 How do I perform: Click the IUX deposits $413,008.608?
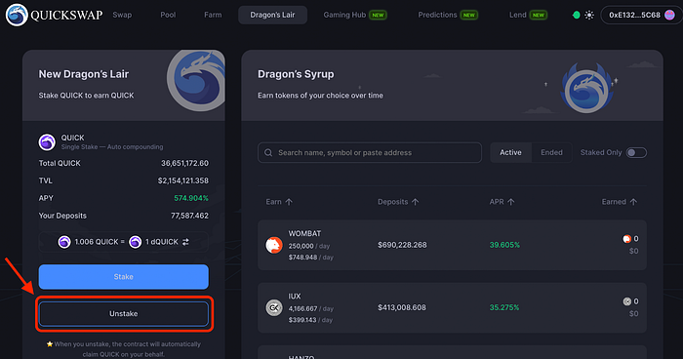click(402, 307)
